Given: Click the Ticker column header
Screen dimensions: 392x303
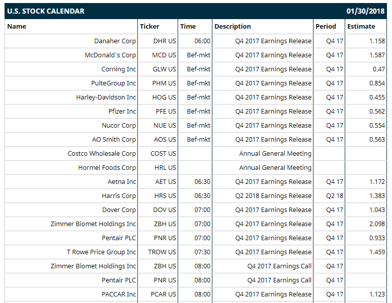Looking at the screenshot, I should 149,27.
